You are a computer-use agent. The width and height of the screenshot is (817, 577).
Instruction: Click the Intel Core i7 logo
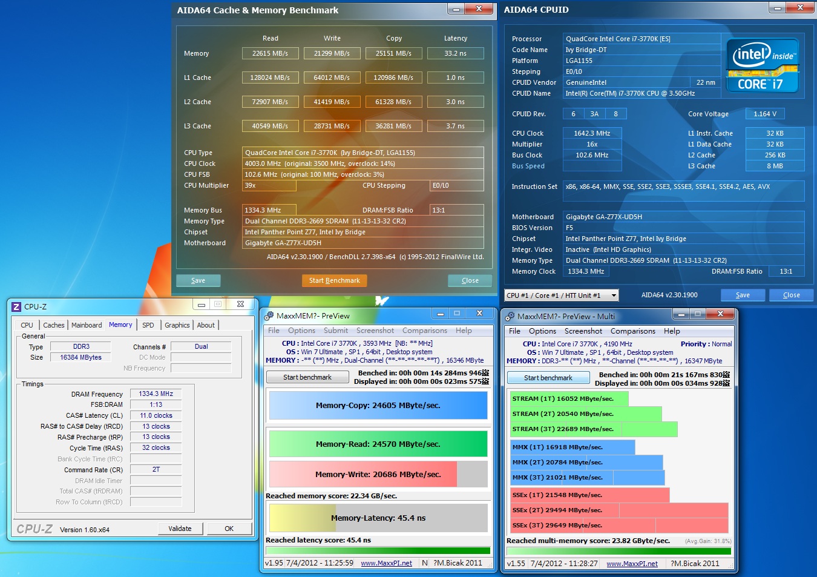(763, 65)
